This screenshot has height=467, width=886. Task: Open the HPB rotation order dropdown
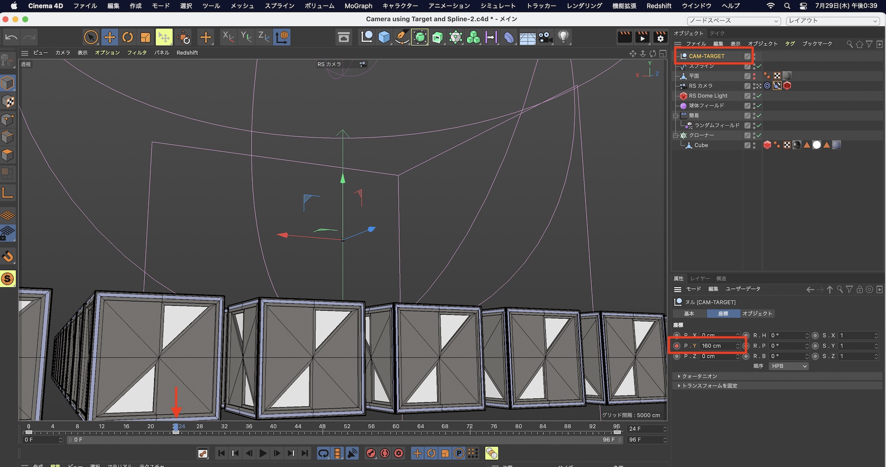point(789,366)
